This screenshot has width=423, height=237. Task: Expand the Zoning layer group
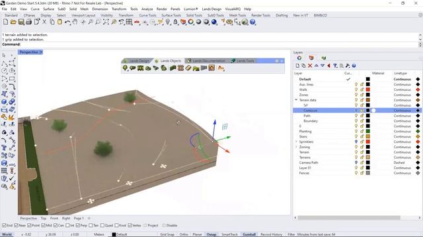pyautogui.click(x=296, y=147)
